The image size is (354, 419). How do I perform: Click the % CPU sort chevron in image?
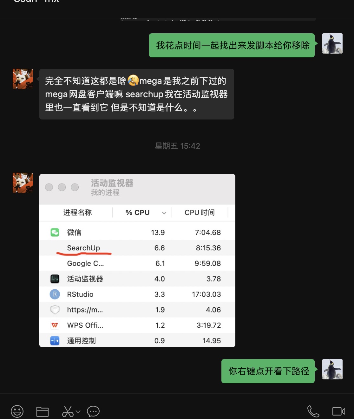[164, 213]
